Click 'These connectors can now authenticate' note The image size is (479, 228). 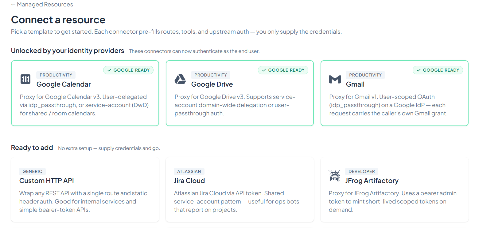pyautogui.click(x=194, y=51)
